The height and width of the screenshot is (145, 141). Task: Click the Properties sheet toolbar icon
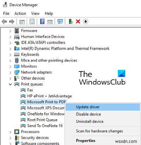32,22
